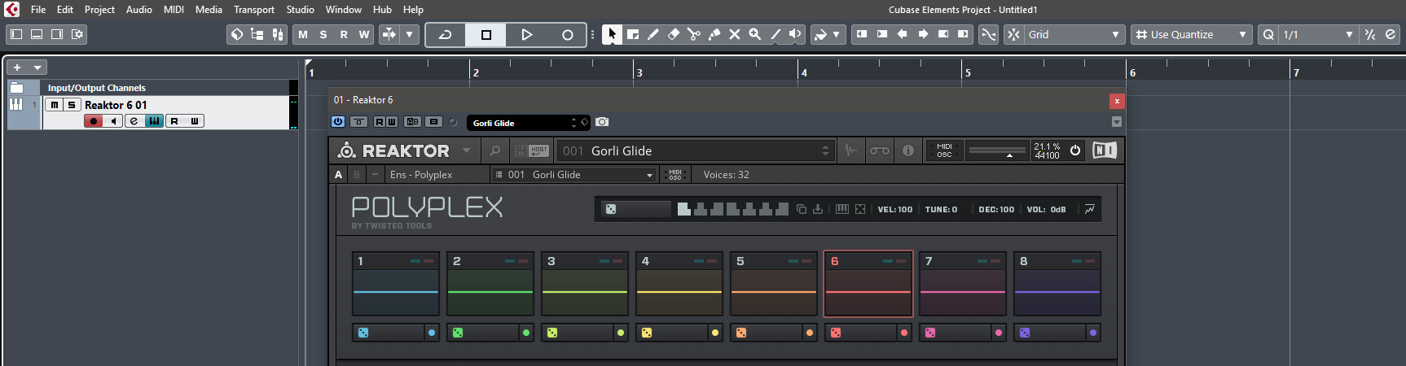Screen dimensions: 1406x366
Task: Toggle global Write automation W button
Action: click(x=364, y=34)
